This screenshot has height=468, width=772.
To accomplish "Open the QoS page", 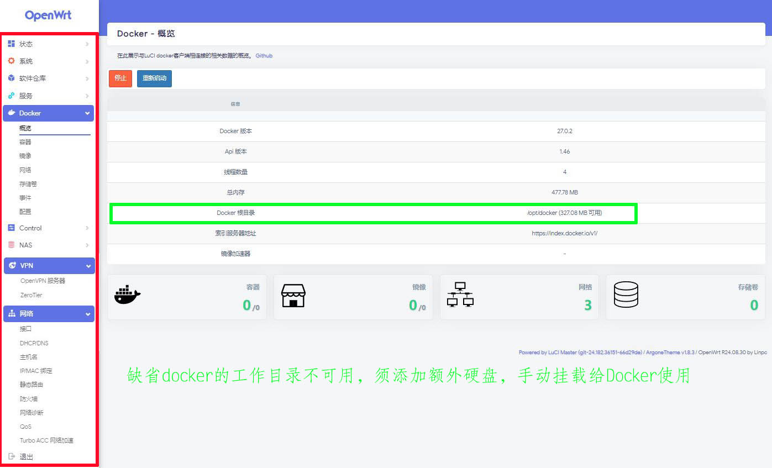I will point(25,427).
